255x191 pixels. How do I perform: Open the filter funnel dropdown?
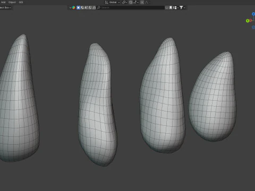point(182,7)
